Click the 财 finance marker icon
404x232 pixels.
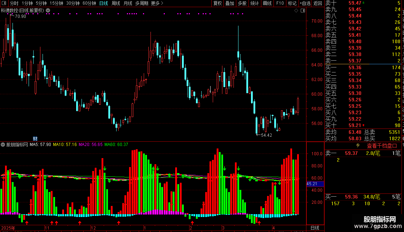click(x=35, y=138)
